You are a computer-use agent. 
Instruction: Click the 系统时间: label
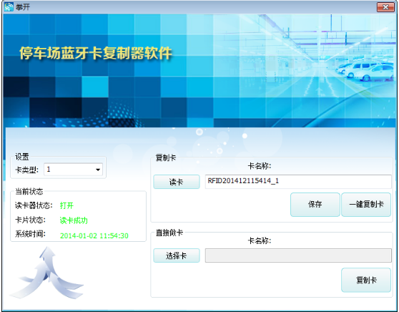(30, 234)
